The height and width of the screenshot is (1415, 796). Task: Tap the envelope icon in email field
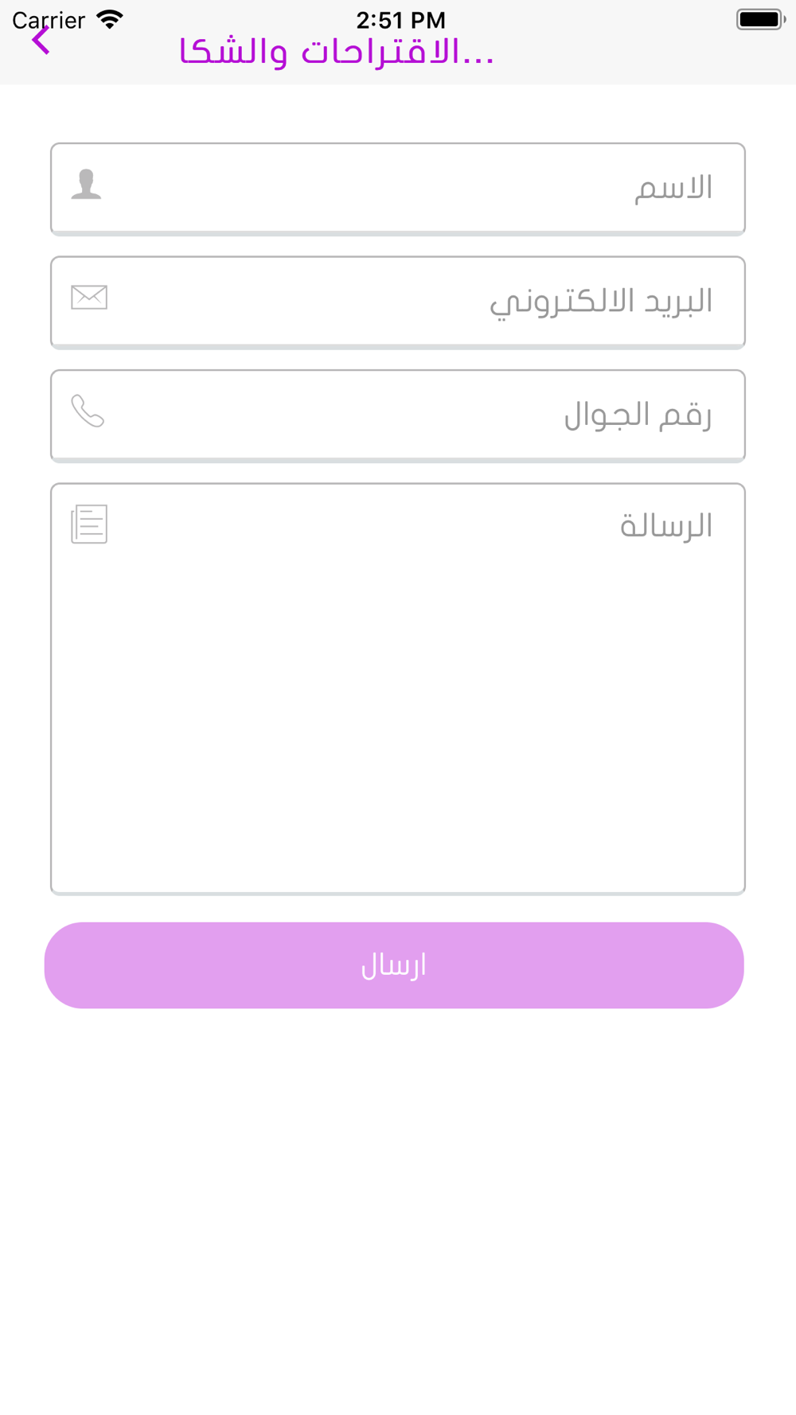click(89, 298)
